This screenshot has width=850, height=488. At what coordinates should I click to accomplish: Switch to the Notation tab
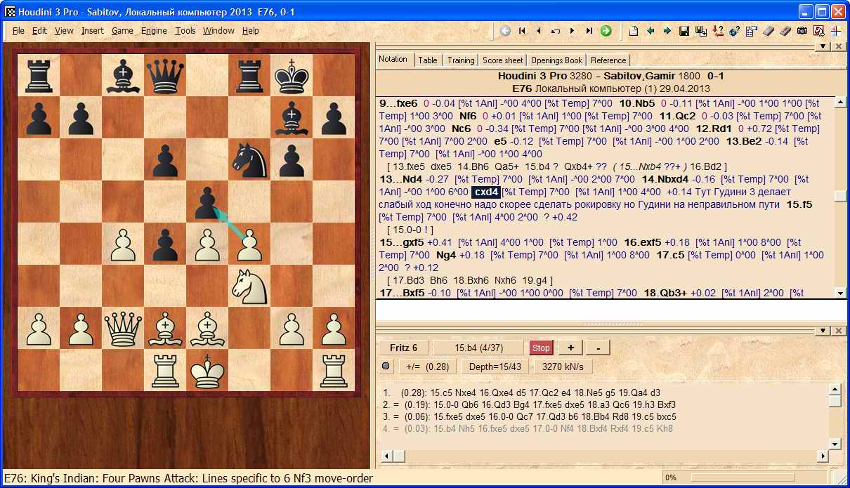pos(393,59)
